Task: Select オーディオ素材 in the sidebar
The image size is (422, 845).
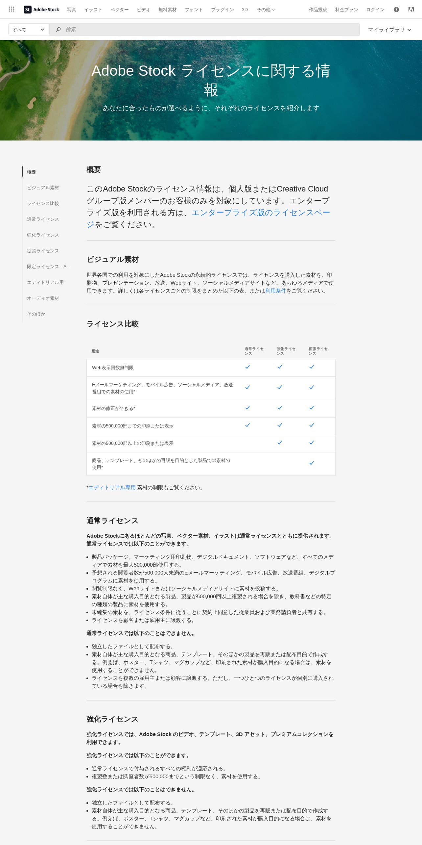Action: click(43, 298)
